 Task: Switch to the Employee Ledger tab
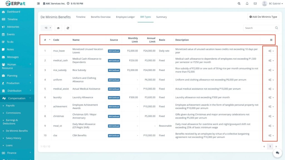(125, 17)
